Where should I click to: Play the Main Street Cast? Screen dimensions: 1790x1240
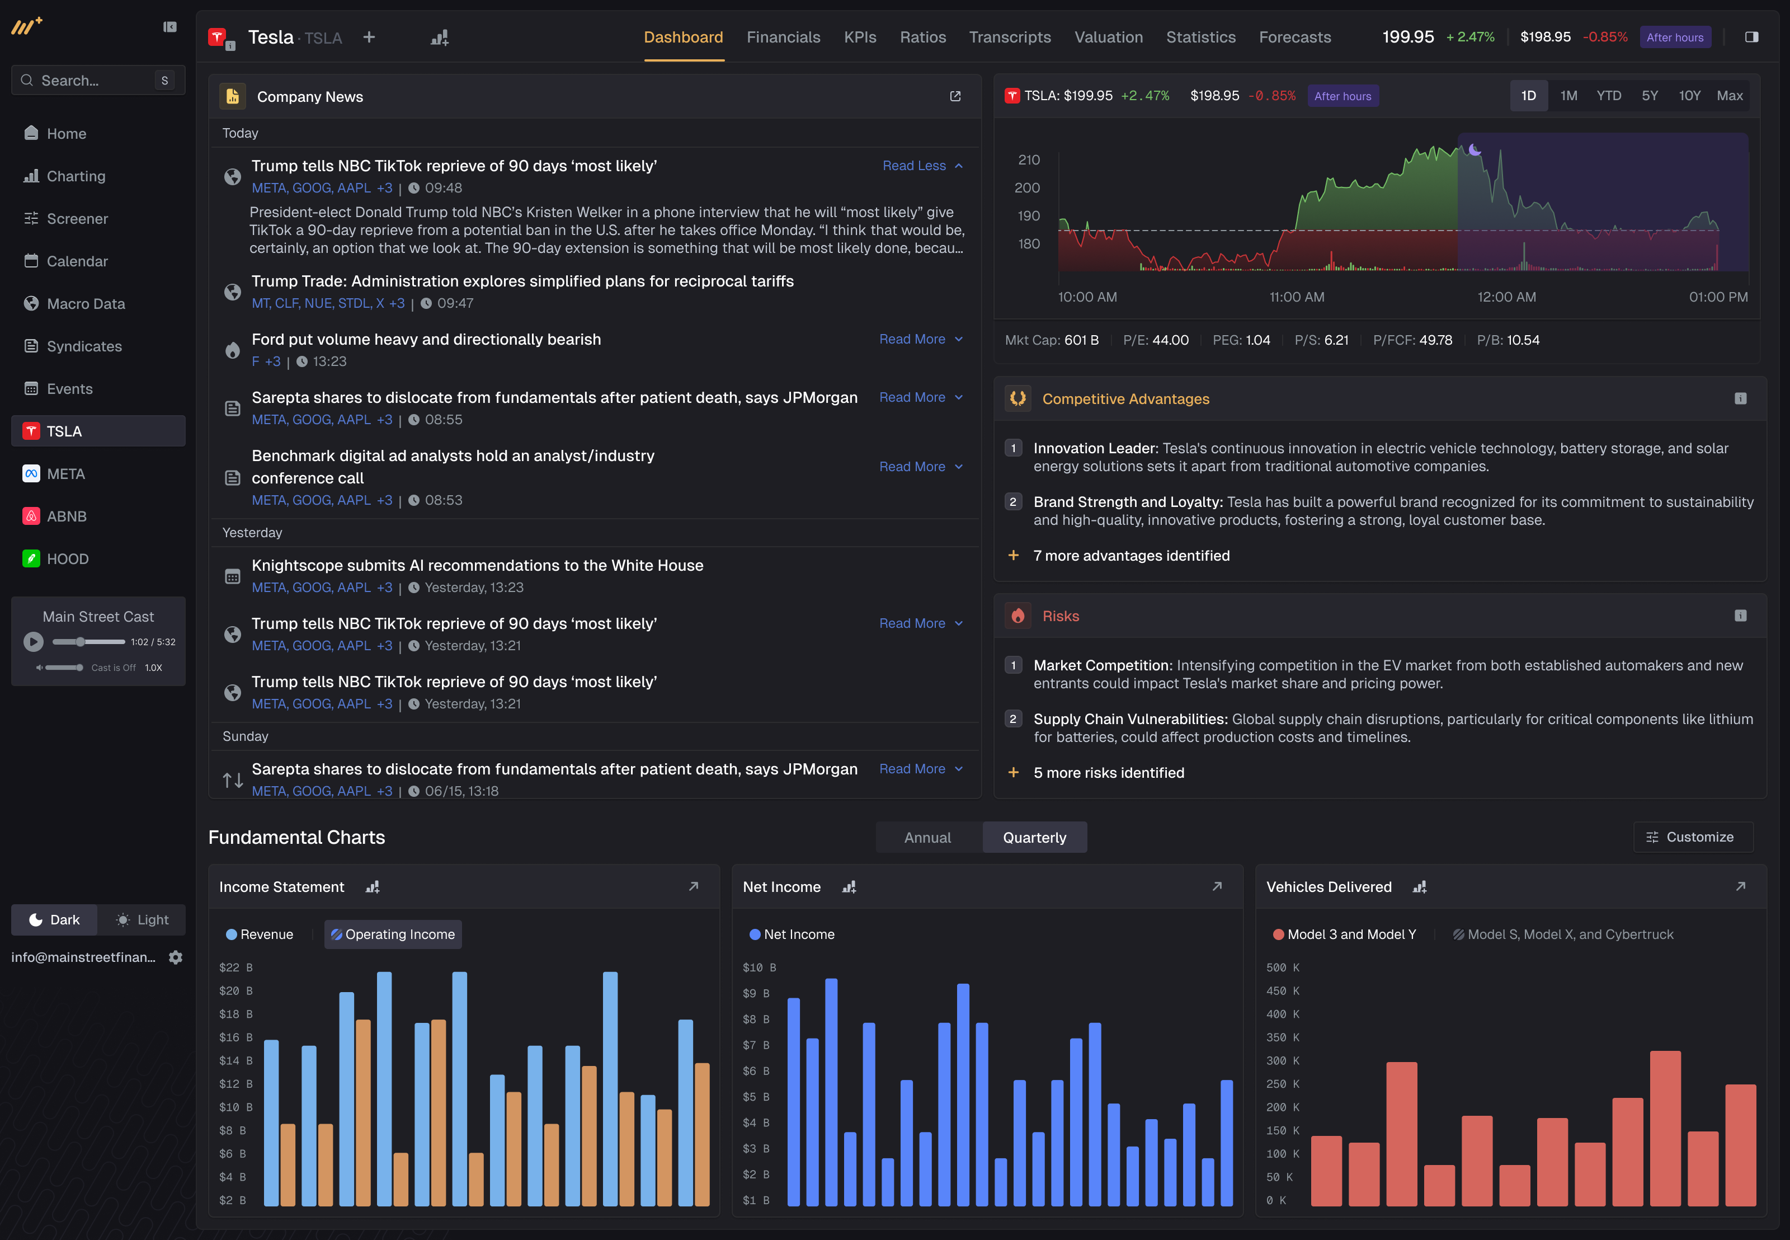coord(34,642)
